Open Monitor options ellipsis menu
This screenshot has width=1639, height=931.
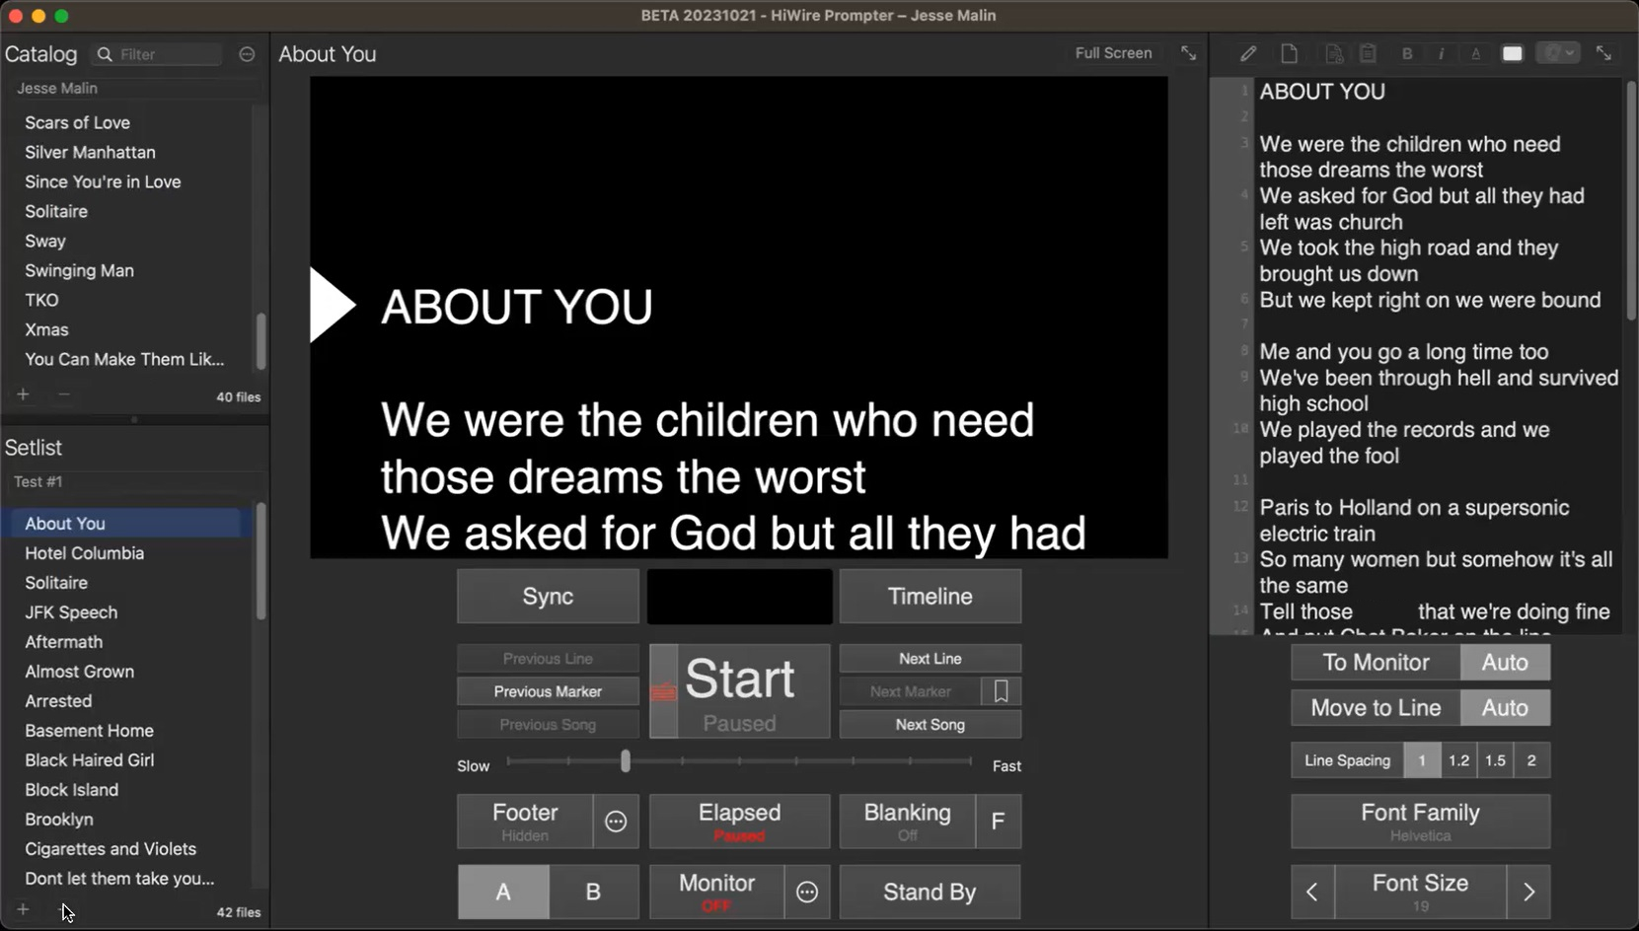(807, 892)
